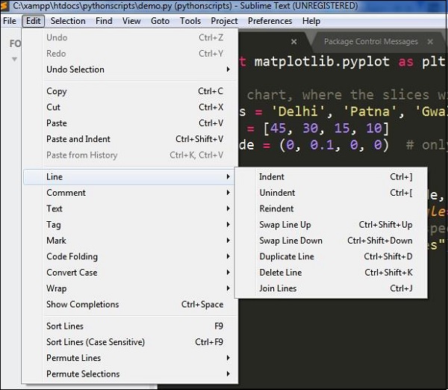Choose Delete Line

332,273
